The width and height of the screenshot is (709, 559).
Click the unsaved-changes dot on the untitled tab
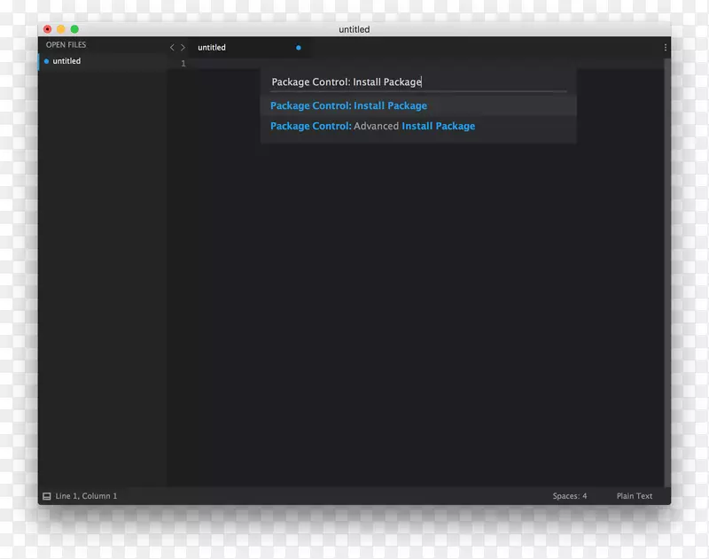coord(299,47)
